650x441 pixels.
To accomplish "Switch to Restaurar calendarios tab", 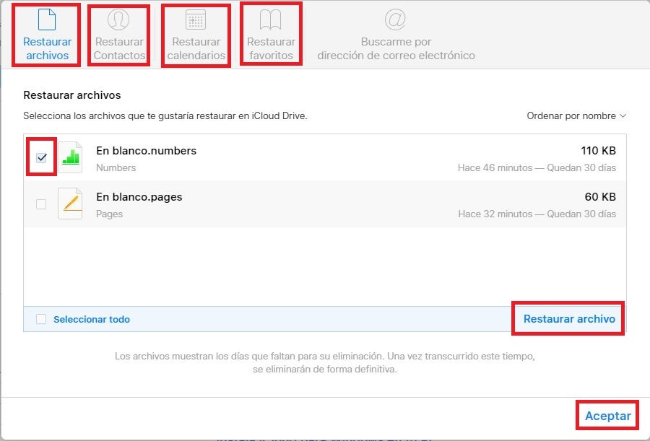I will click(x=196, y=35).
